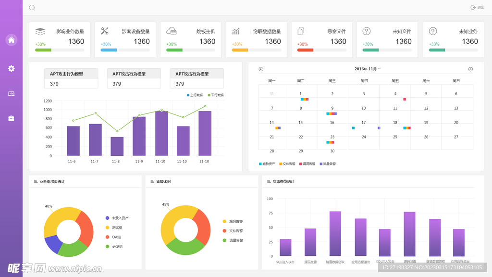Click the 窃取数据数量 statistics card
This screenshot has height=277, width=492.
[x=257, y=39]
